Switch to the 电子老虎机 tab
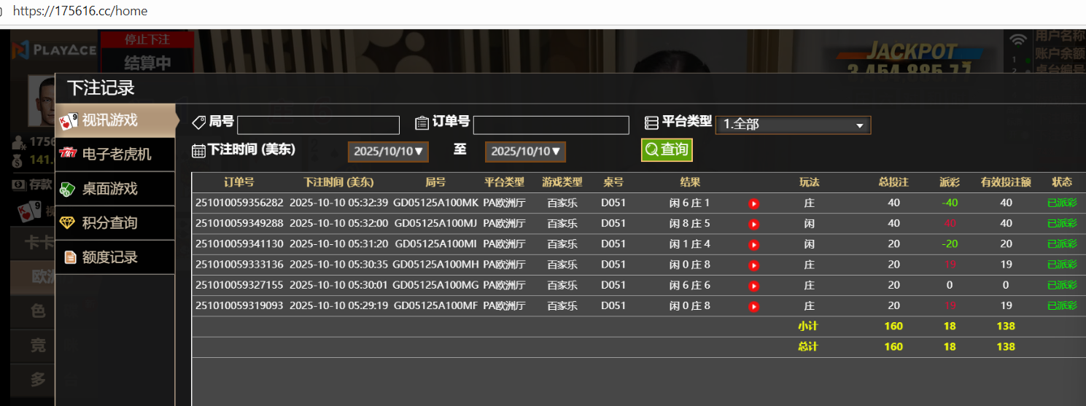1086x406 pixels. (115, 154)
